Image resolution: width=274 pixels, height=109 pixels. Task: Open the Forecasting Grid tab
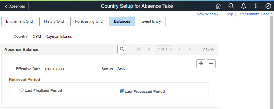tap(89, 21)
